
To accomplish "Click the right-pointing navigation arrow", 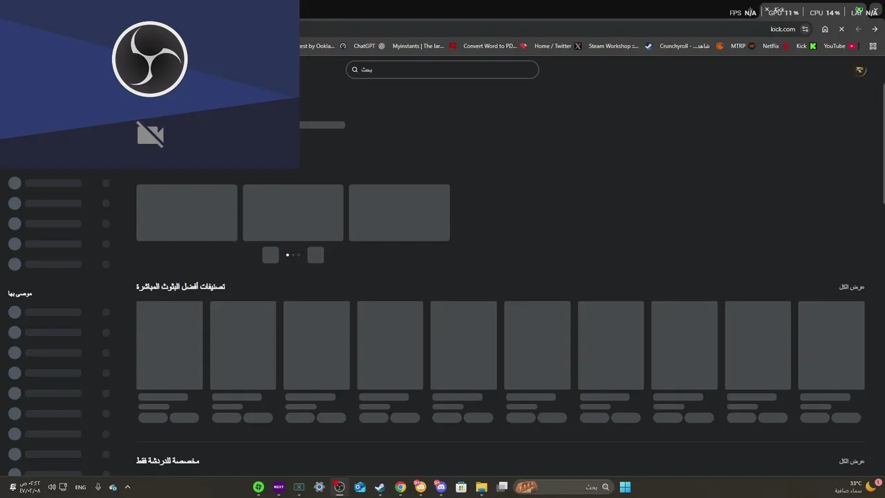I will click(875, 29).
